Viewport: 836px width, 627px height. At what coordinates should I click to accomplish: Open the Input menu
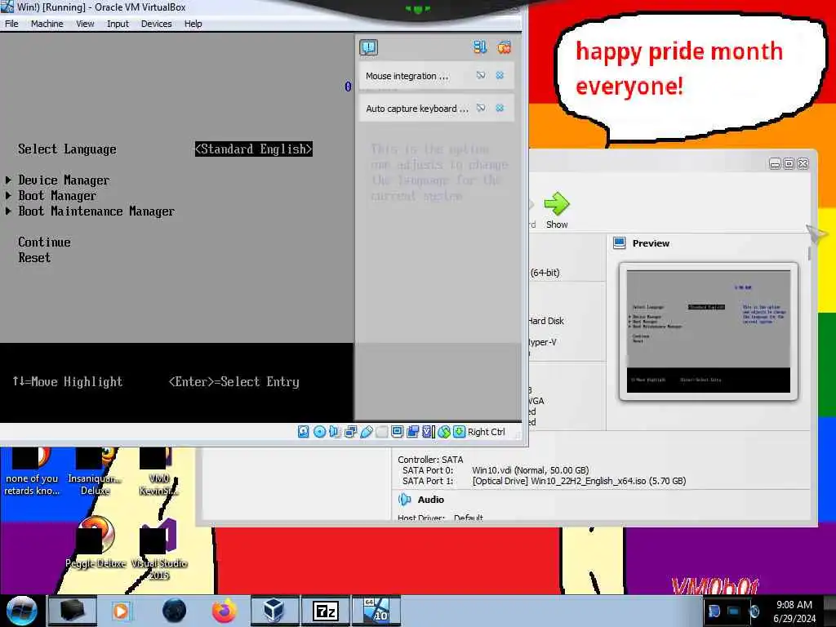pos(118,24)
